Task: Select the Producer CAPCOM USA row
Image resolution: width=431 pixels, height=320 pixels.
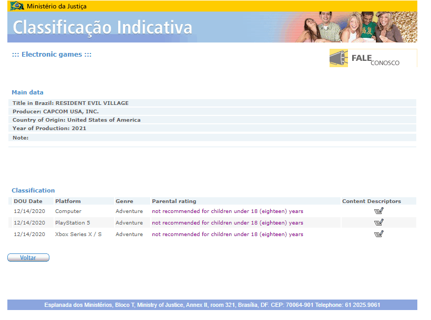Action: pyautogui.click(x=212, y=111)
